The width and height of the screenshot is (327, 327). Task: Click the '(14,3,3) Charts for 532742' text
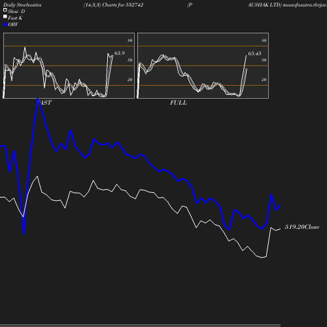(113, 5)
